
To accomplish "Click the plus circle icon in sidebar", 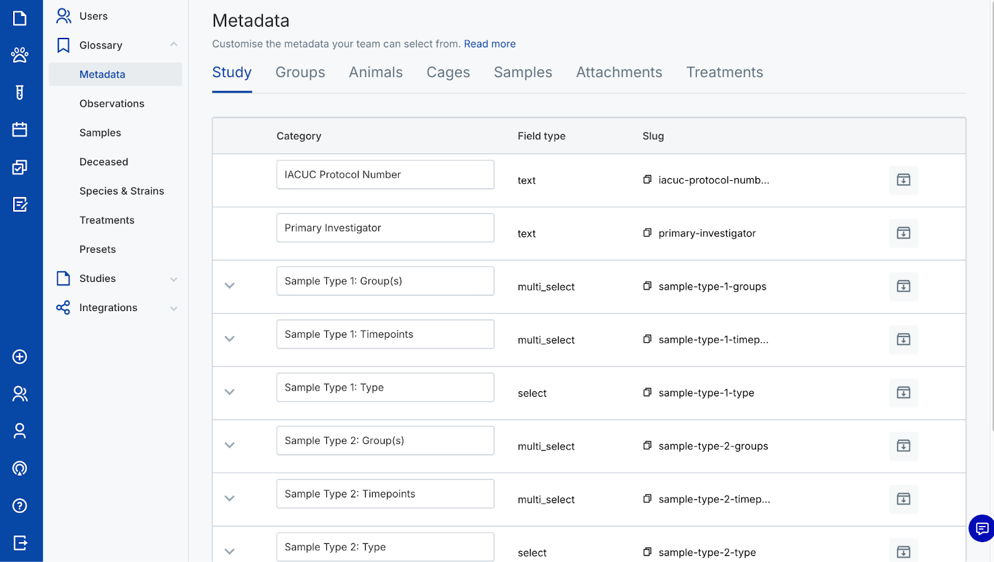I will (20, 356).
